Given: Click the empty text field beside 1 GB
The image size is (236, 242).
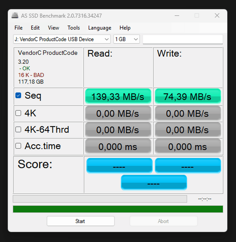Looking at the screenshot, I should point(183,39).
